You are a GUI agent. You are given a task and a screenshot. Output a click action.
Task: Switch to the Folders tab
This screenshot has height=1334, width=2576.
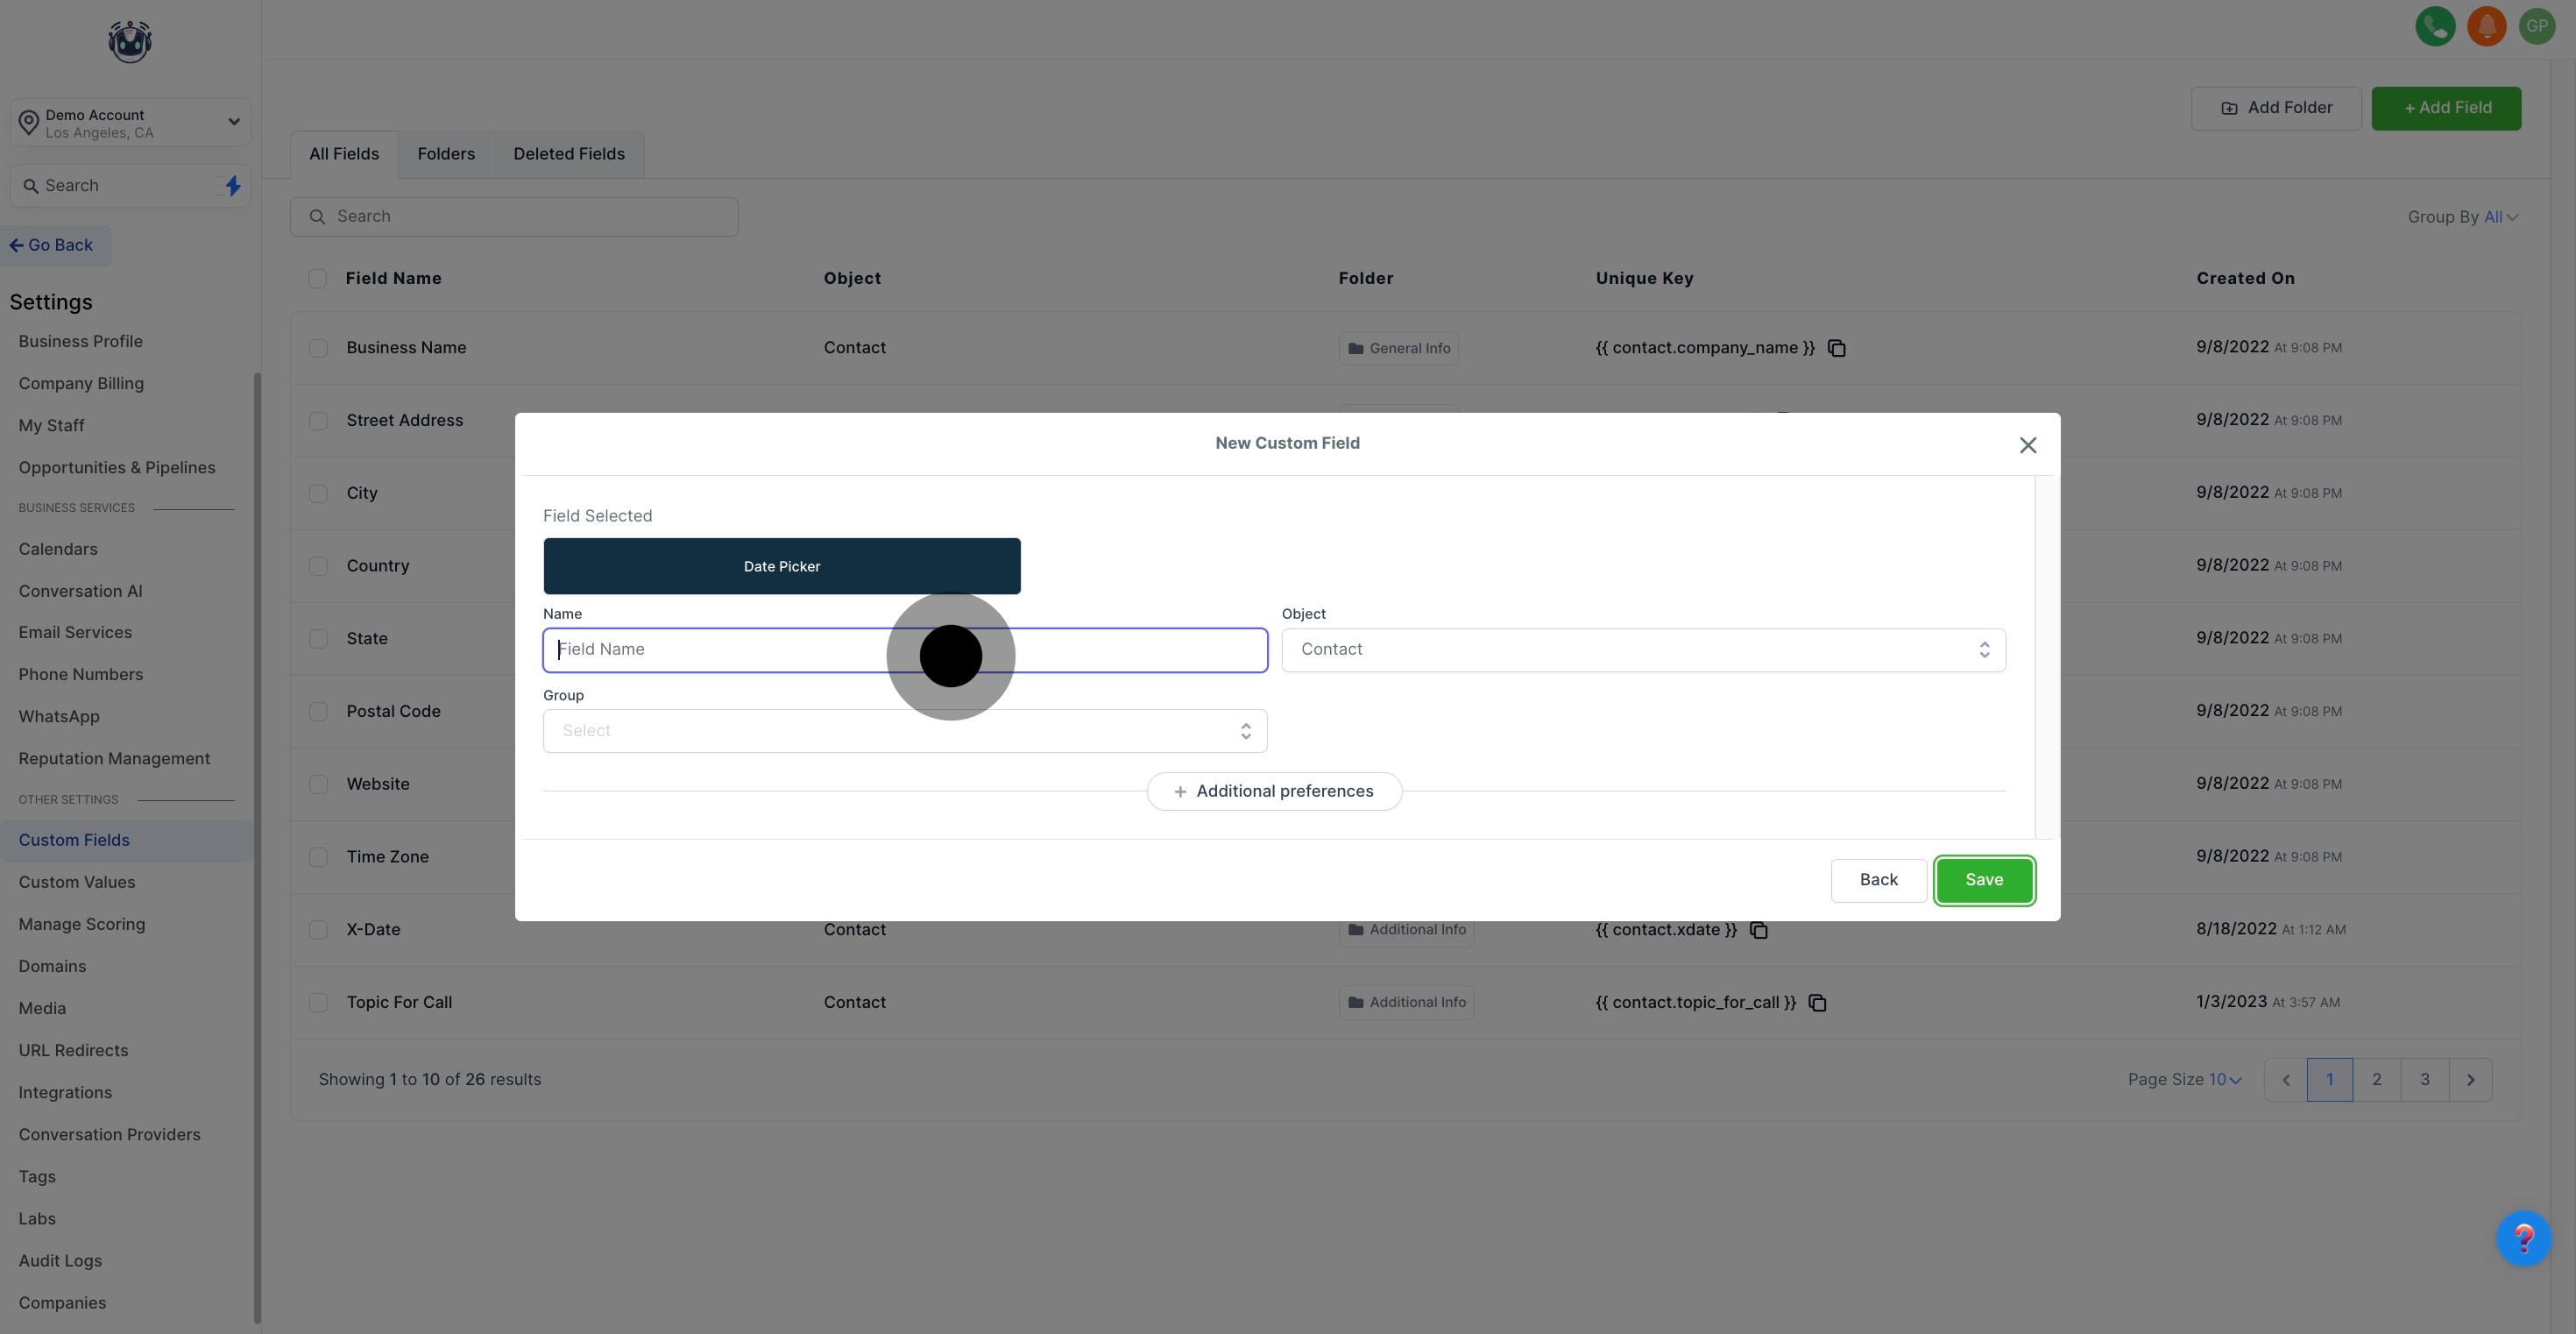pos(446,154)
